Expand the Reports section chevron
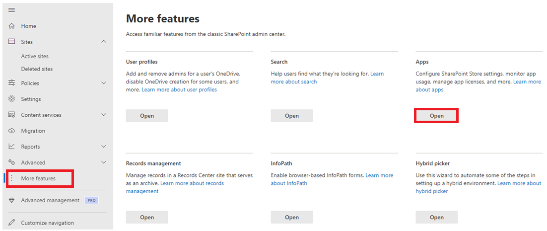547x231 pixels. [x=104, y=147]
